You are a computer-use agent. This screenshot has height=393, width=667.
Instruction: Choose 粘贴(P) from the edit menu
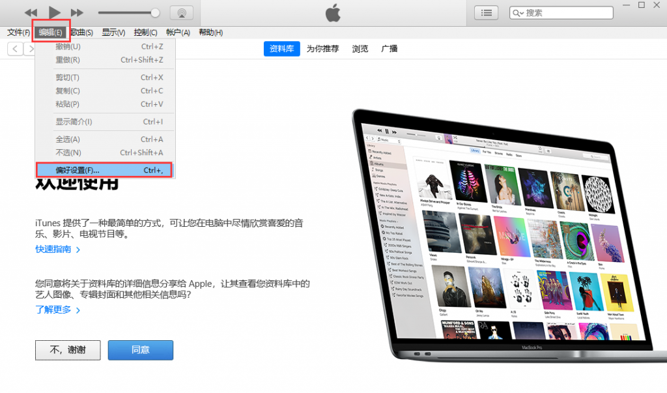(105, 104)
